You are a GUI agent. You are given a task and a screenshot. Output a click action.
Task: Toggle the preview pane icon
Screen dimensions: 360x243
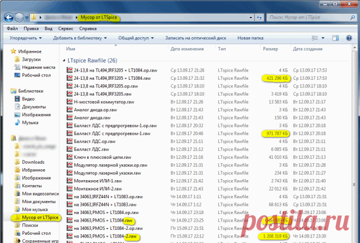335,38
